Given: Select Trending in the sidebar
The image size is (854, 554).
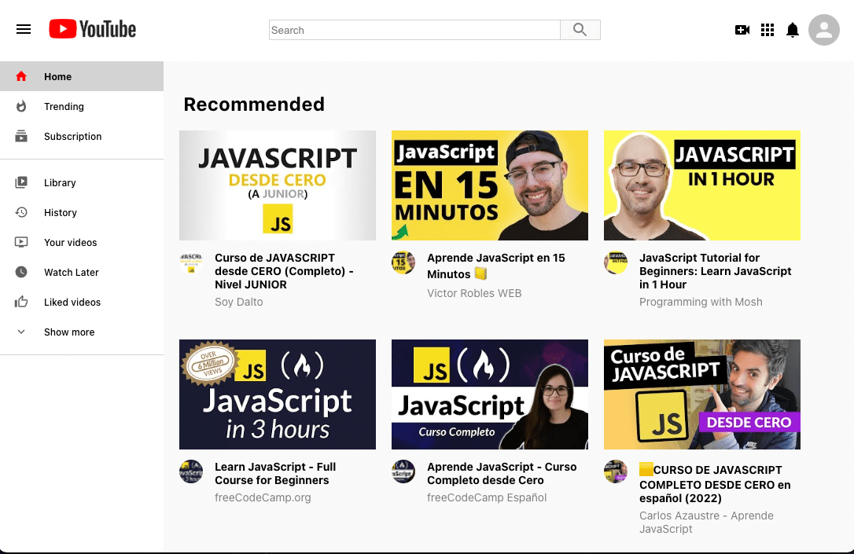Looking at the screenshot, I should click(82, 106).
